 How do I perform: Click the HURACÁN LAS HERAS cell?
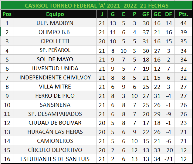[55, 132]
